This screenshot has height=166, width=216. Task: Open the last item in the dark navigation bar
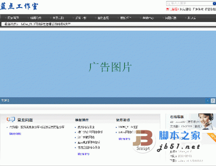[192, 18]
